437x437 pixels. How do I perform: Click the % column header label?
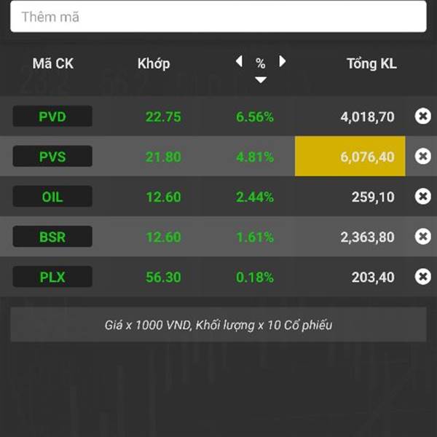click(260, 63)
